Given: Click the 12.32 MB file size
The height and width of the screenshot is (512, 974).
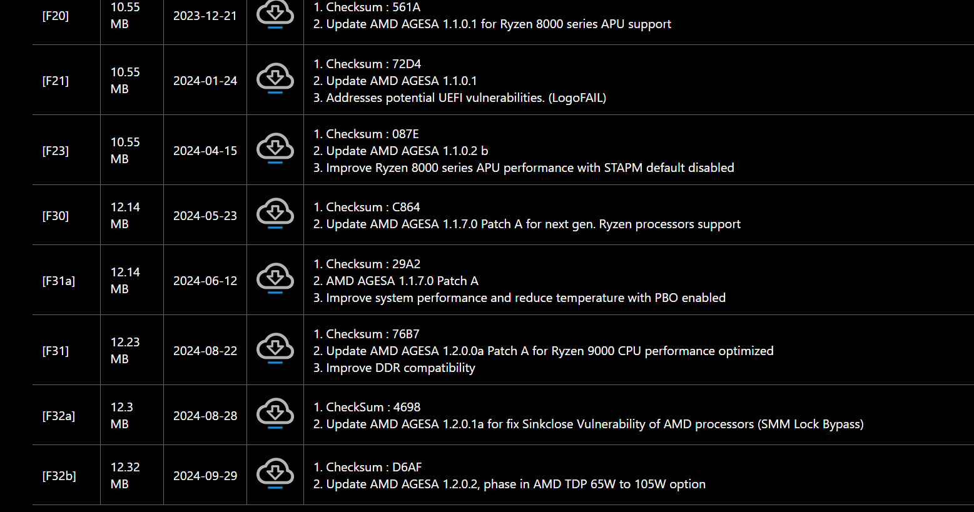Looking at the screenshot, I should click(x=125, y=475).
